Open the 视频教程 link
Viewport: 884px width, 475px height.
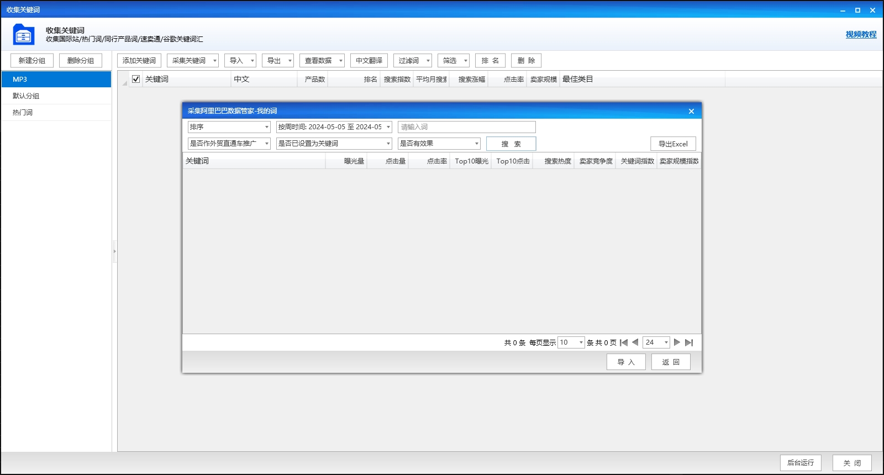(861, 34)
